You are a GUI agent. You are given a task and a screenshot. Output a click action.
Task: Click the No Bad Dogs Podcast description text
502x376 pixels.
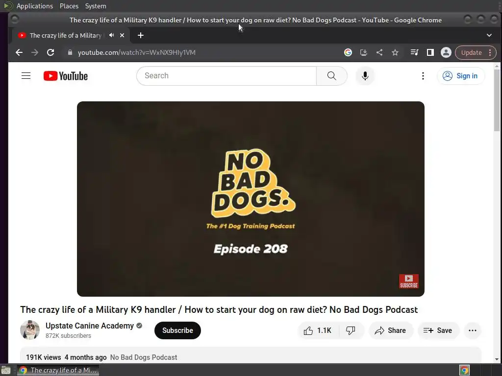click(144, 357)
